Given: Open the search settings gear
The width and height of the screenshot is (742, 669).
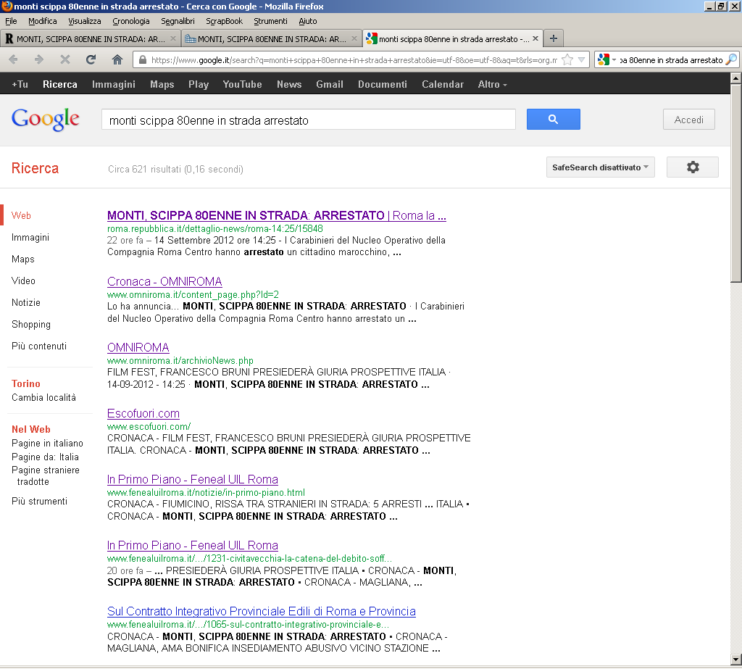Looking at the screenshot, I should pos(693,167).
